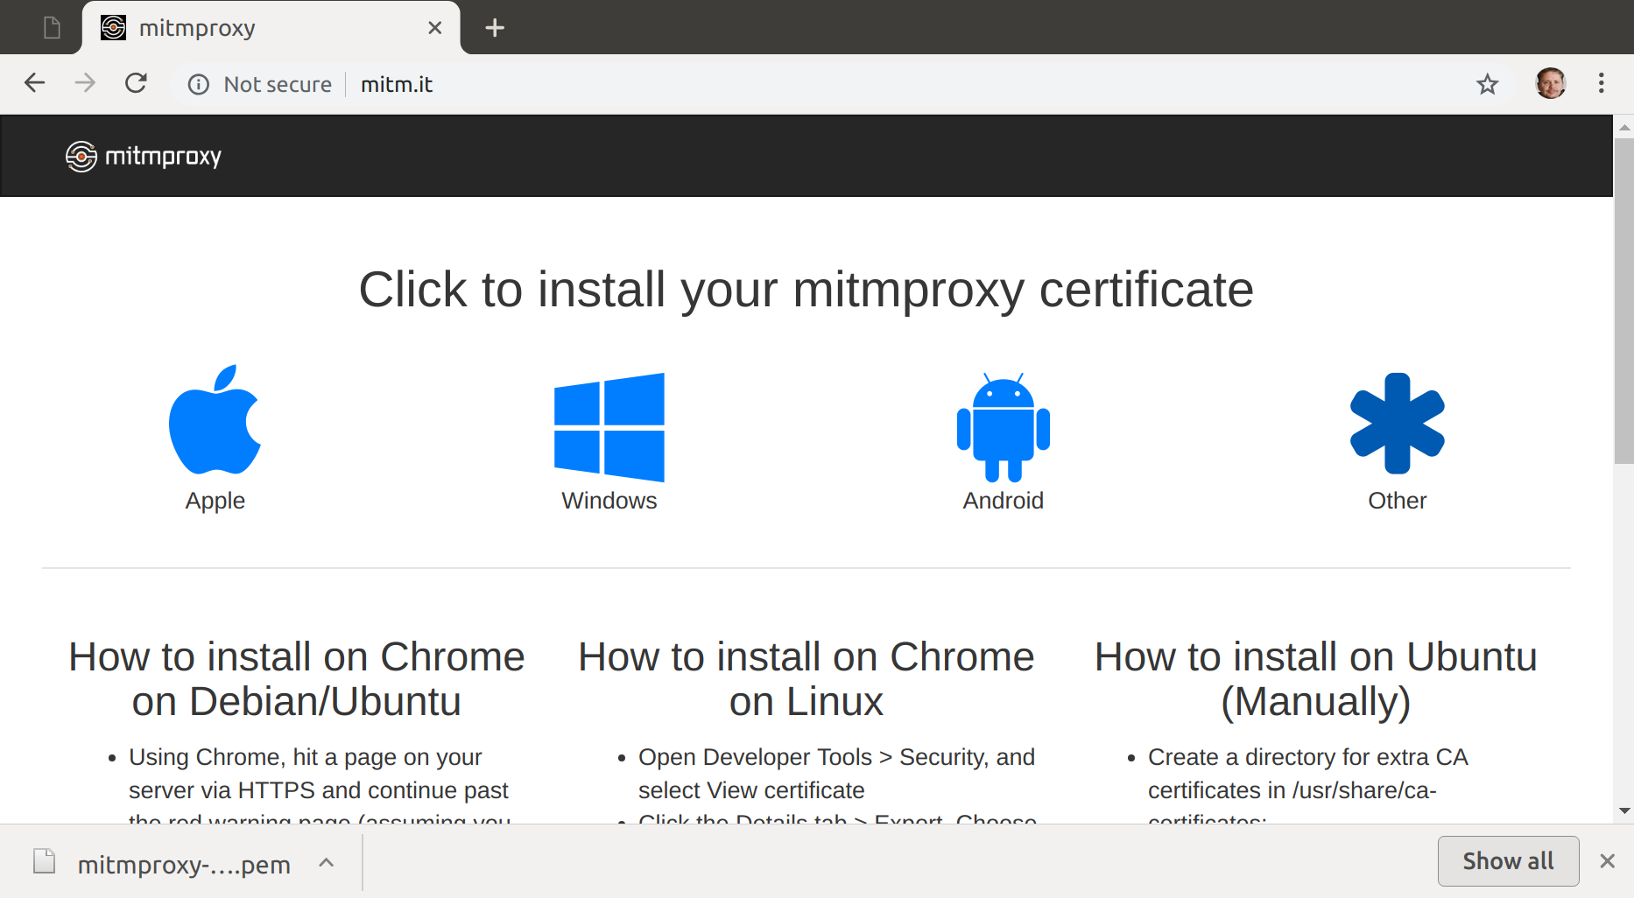Click the file icon beside the pem download
The height and width of the screenshot is (898, 1634).
pyautogui.click(x=45, y=862)
